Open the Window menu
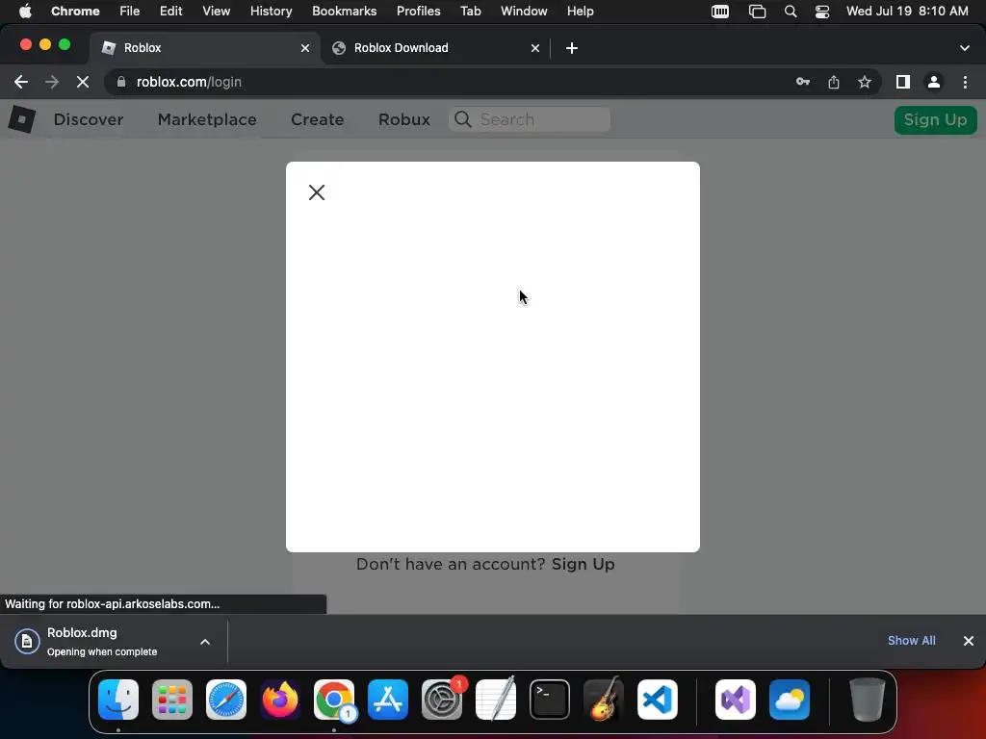 coord(524,11)
